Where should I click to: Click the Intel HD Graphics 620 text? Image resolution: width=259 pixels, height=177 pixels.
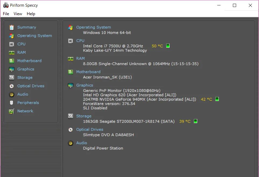pos(130,95)
